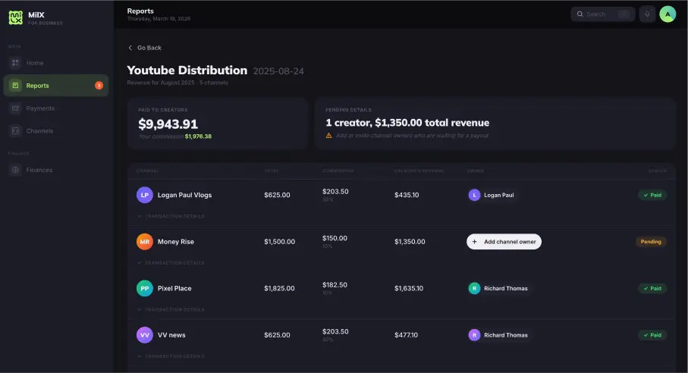688x373 pixels.
Task: Click the Go Back link
Action: coord(145,48)
